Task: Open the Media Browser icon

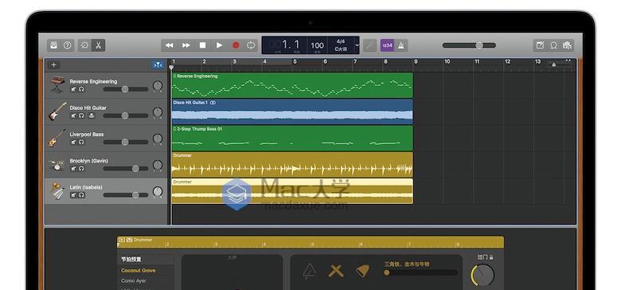Action: [x=568, y=45]
